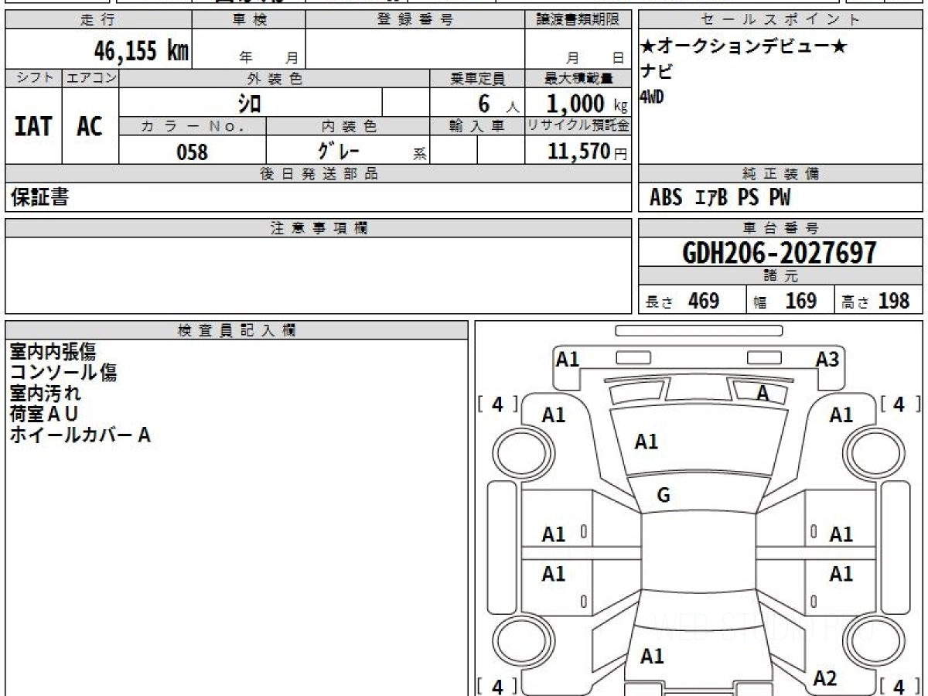928x696 pixels.
Task: Click the inspector note 室内内張傷
Action: 53,352
